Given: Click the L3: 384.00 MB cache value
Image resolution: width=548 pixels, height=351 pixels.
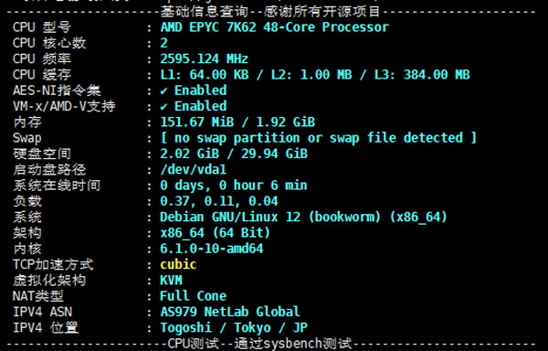Looking at the screenshot, I should point(422,75).
